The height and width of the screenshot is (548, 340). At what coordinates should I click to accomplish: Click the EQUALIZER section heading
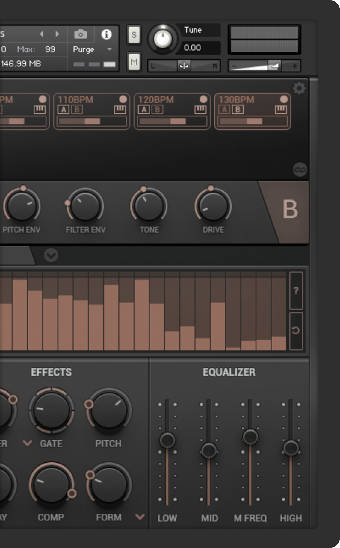coord(229,372)
